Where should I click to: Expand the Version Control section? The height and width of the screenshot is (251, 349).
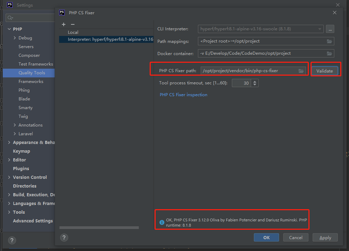(x=9, y=177)
